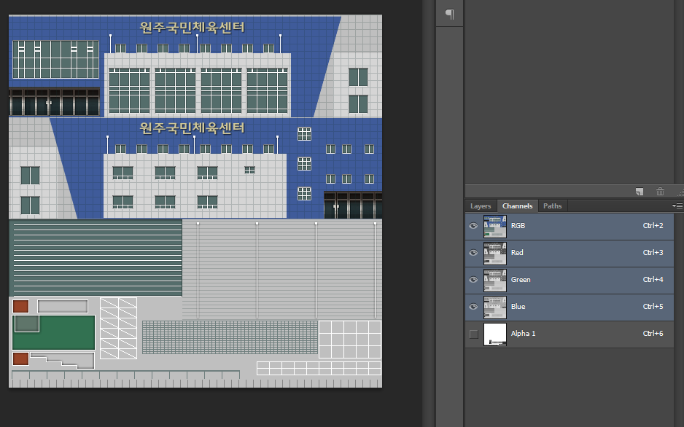
Task: Click the Ctrl+6 shortcut label in Alpha 1 row
Action: tap(653, 334)
